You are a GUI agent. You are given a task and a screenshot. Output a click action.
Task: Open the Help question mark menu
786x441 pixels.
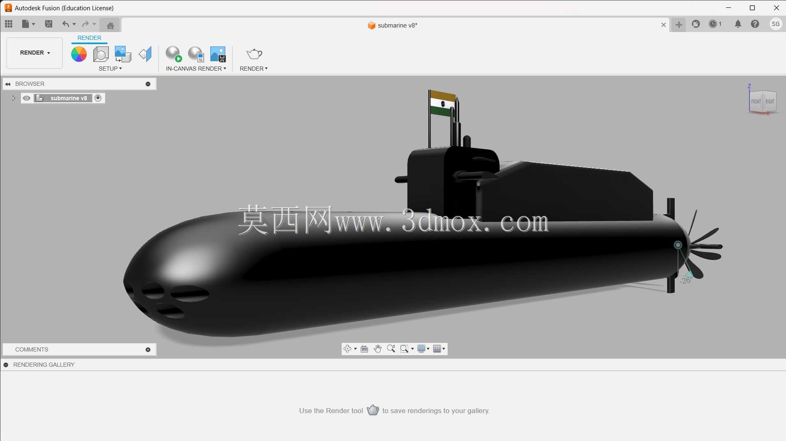(755, 24)
